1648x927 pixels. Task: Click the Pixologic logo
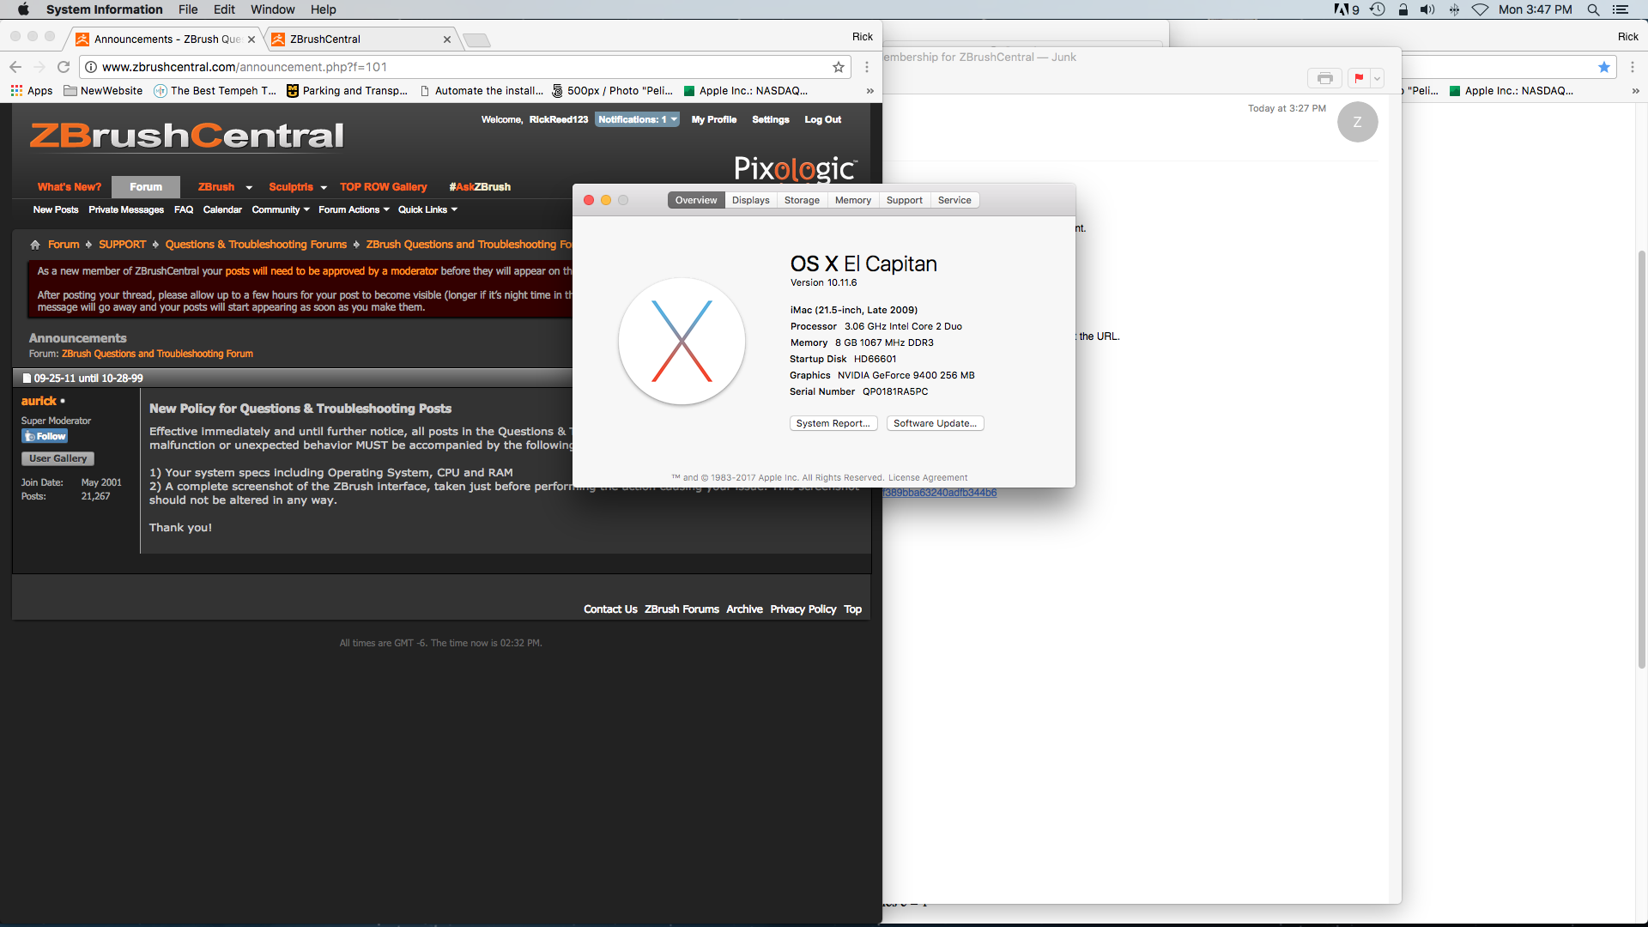[795, 168]
